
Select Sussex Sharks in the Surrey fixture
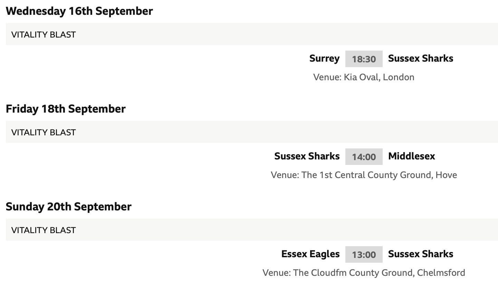pyautogui.click(x=421, y=58)
